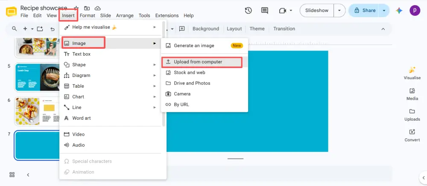Image resolution: width=427 pixels, height=186 pixels.
Task: Star the Recipe showcase presentation
Action: click(76, 8)
